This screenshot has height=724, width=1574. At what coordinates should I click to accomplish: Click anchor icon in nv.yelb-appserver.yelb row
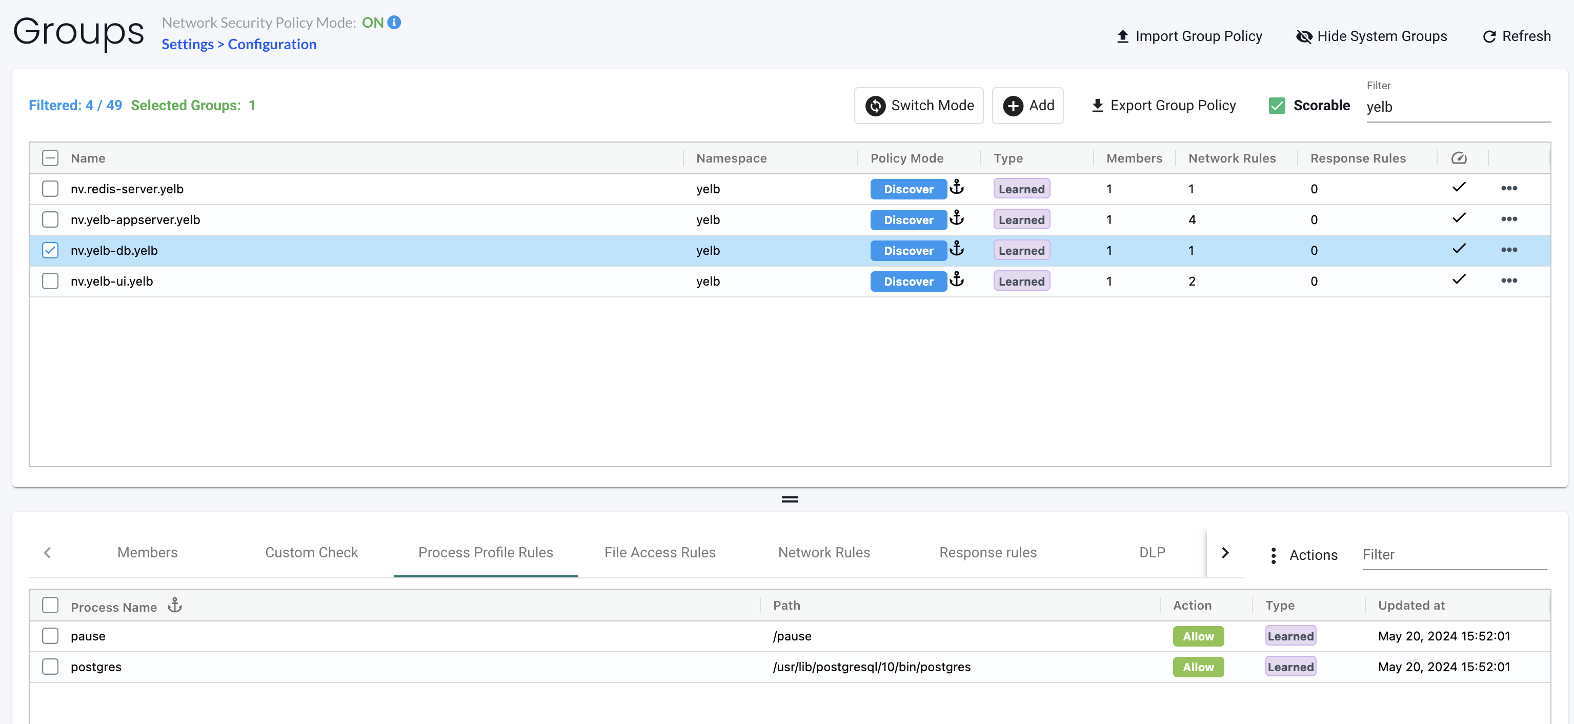957,217
